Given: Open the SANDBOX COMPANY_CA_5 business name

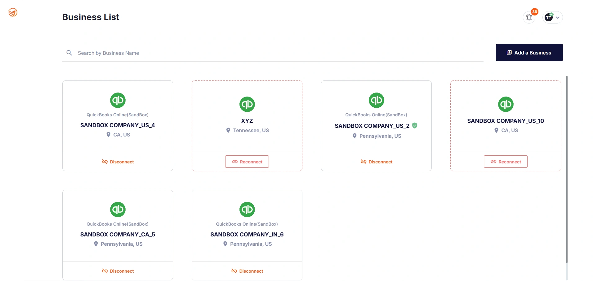Looking at the screenshot, I should 118,235.
